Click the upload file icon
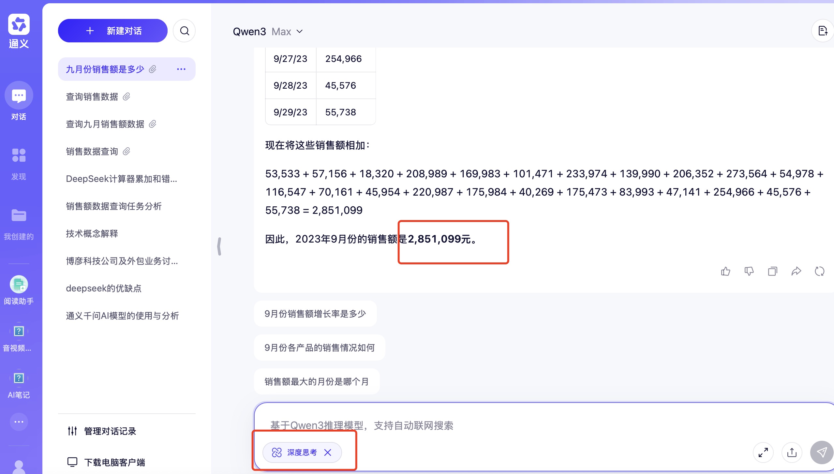The image size is (834, 474). 792,452
